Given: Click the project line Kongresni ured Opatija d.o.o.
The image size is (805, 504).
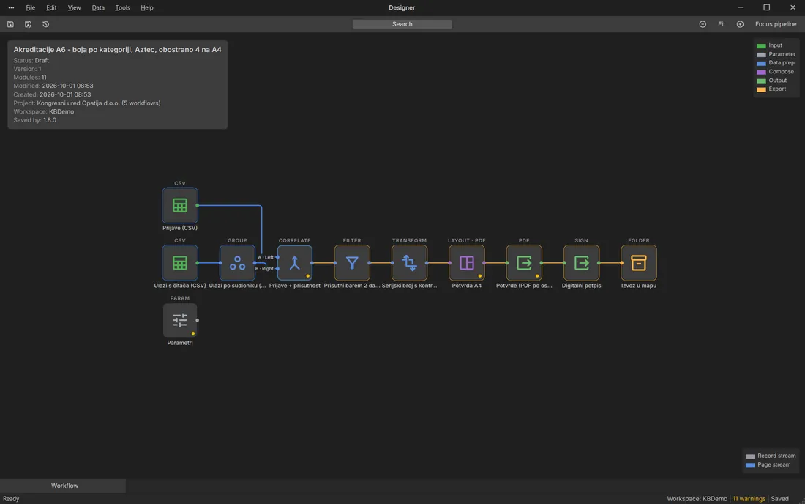Looking at the screenshot, I should 87,103.
